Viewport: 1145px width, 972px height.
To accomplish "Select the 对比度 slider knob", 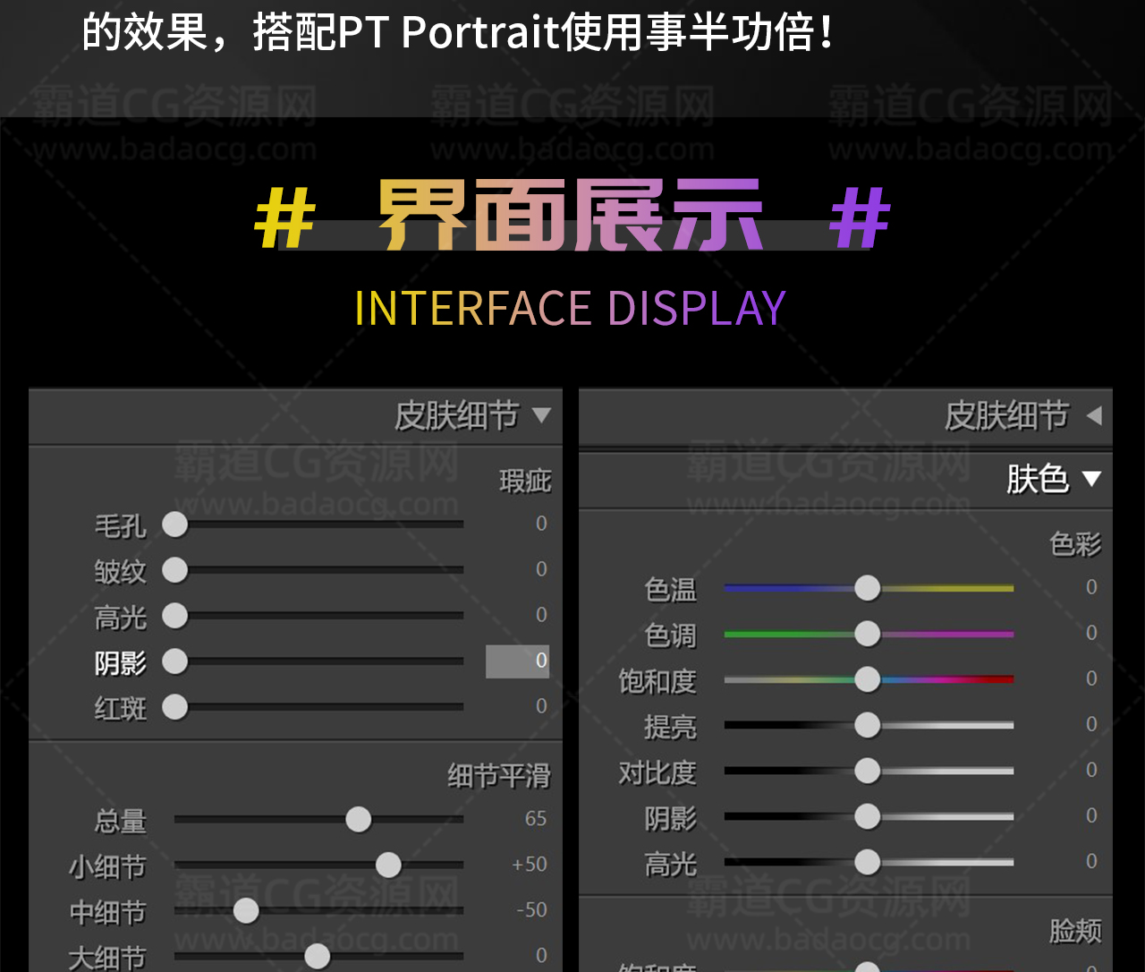I will (867, 771).
